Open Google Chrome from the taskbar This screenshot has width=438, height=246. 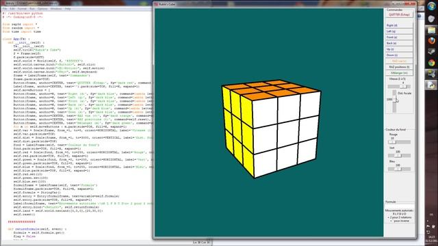[x=431, y=63]
